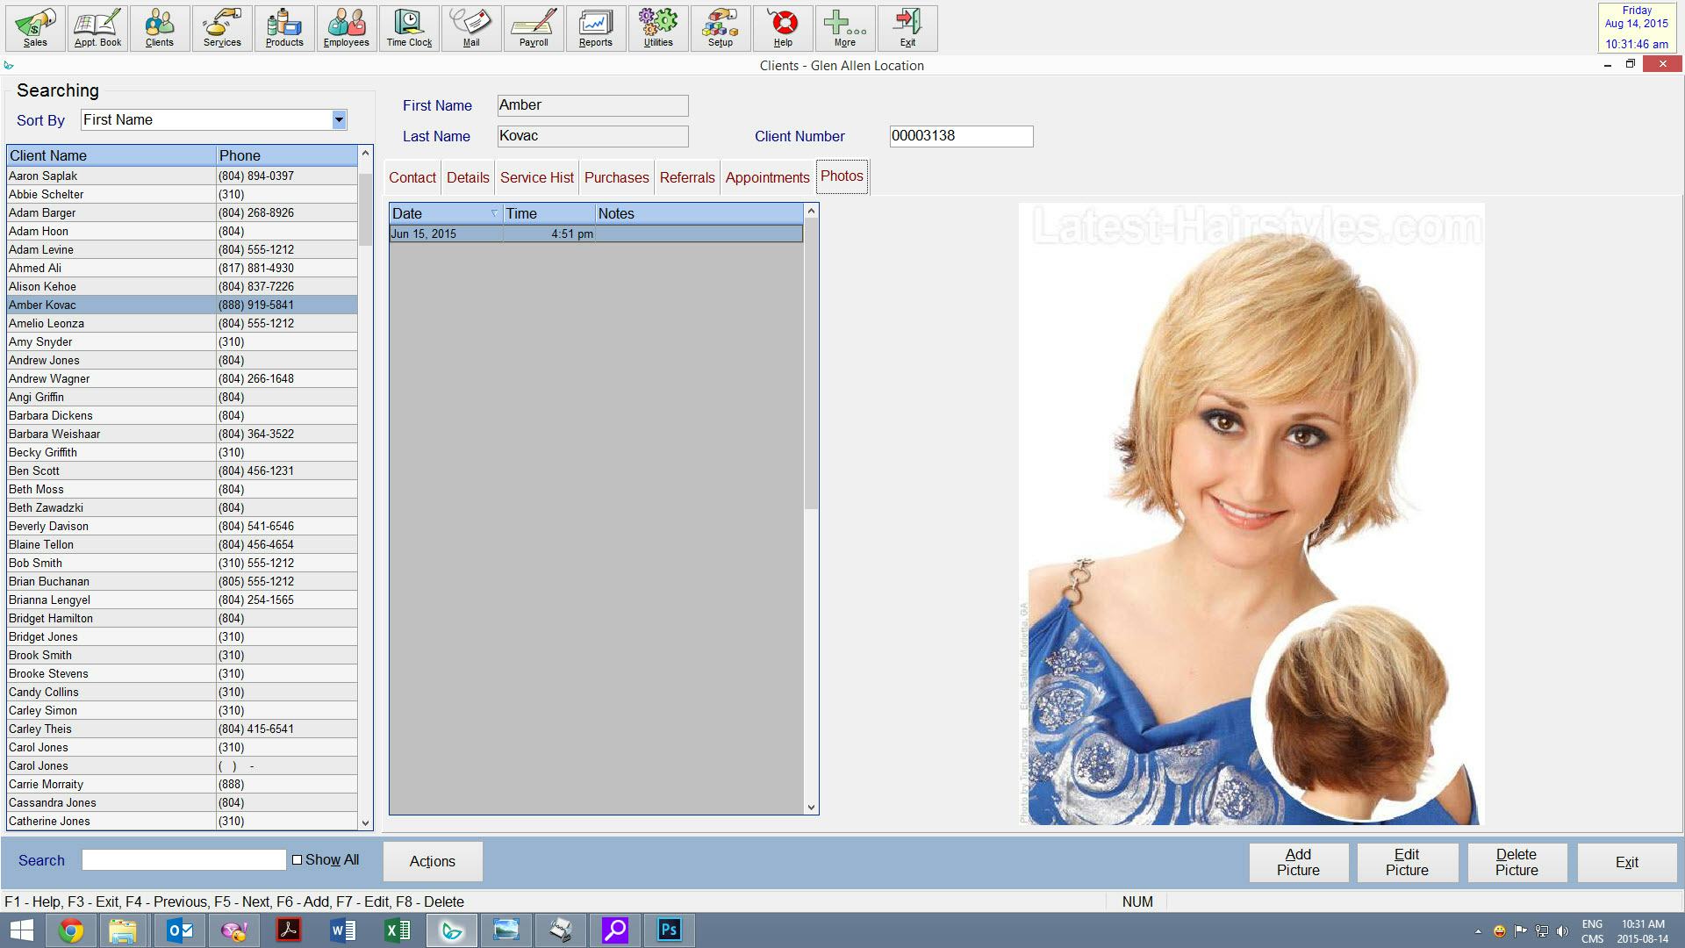
Task: Open the Payroll section
Action: [x=534, y=28]
